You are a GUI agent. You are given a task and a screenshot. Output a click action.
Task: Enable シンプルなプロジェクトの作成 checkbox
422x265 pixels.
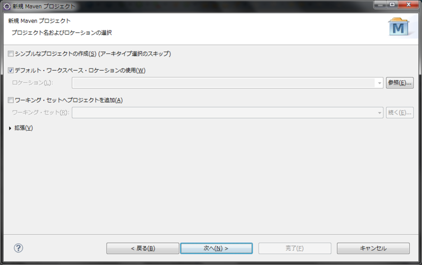click(x=11, y=54)
